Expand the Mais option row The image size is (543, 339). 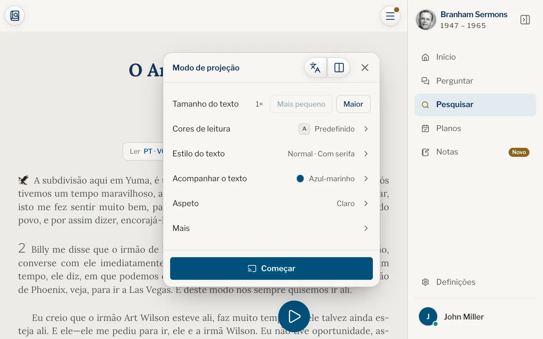coord(271,228)
